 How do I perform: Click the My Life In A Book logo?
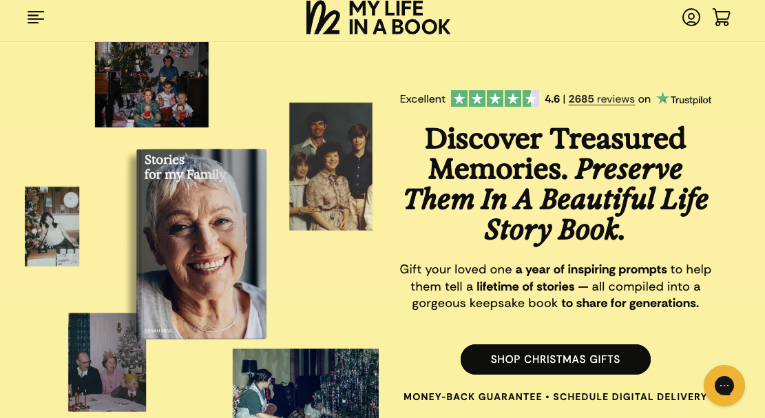[x=378, y=17]
